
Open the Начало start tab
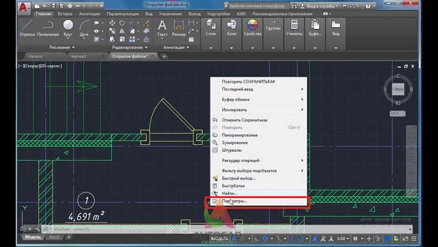coord(35,56)
